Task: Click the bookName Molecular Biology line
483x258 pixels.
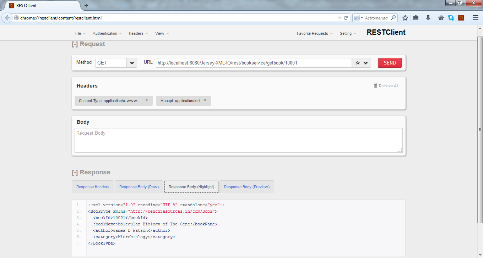Action: click(x=155, y=224)
